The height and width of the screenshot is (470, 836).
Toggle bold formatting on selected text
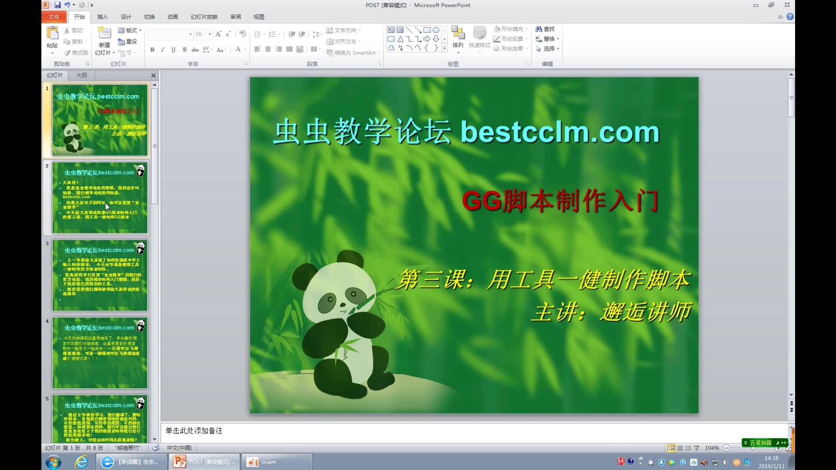[152, 50]
